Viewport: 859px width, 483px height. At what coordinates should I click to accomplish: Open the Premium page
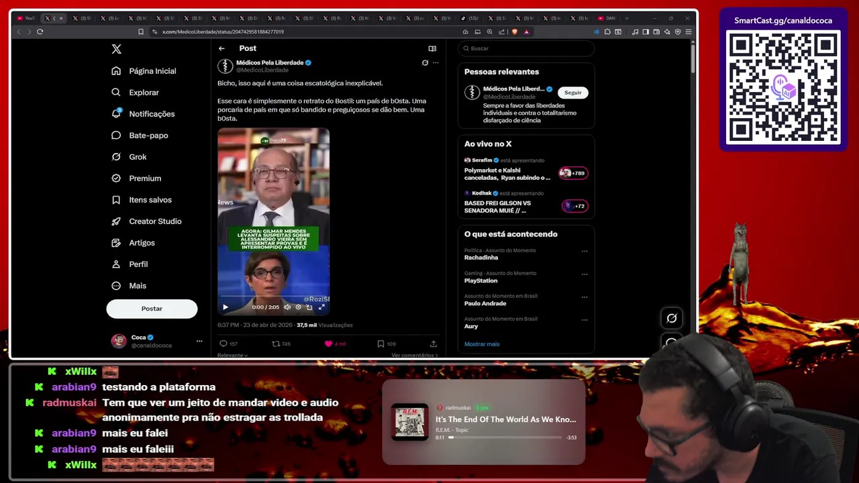click(136, 178)
